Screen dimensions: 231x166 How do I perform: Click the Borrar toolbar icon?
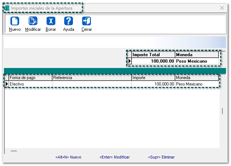click(51, 21)
